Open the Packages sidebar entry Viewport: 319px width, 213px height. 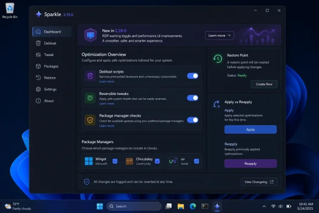pyautogui.click(x=52, y=66)
